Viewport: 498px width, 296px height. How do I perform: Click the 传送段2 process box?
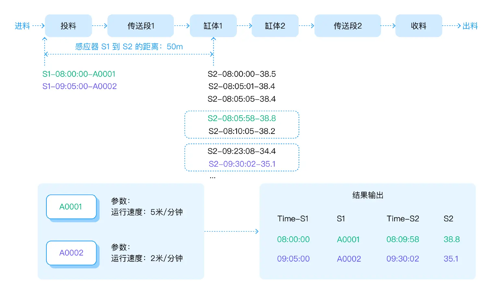coord(348,26)
